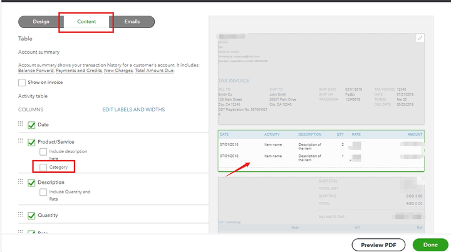Viewport: 451px width, 252px height.
Task: Tick Include Quantity and Rate checkbox
Action: pos(43,192)
